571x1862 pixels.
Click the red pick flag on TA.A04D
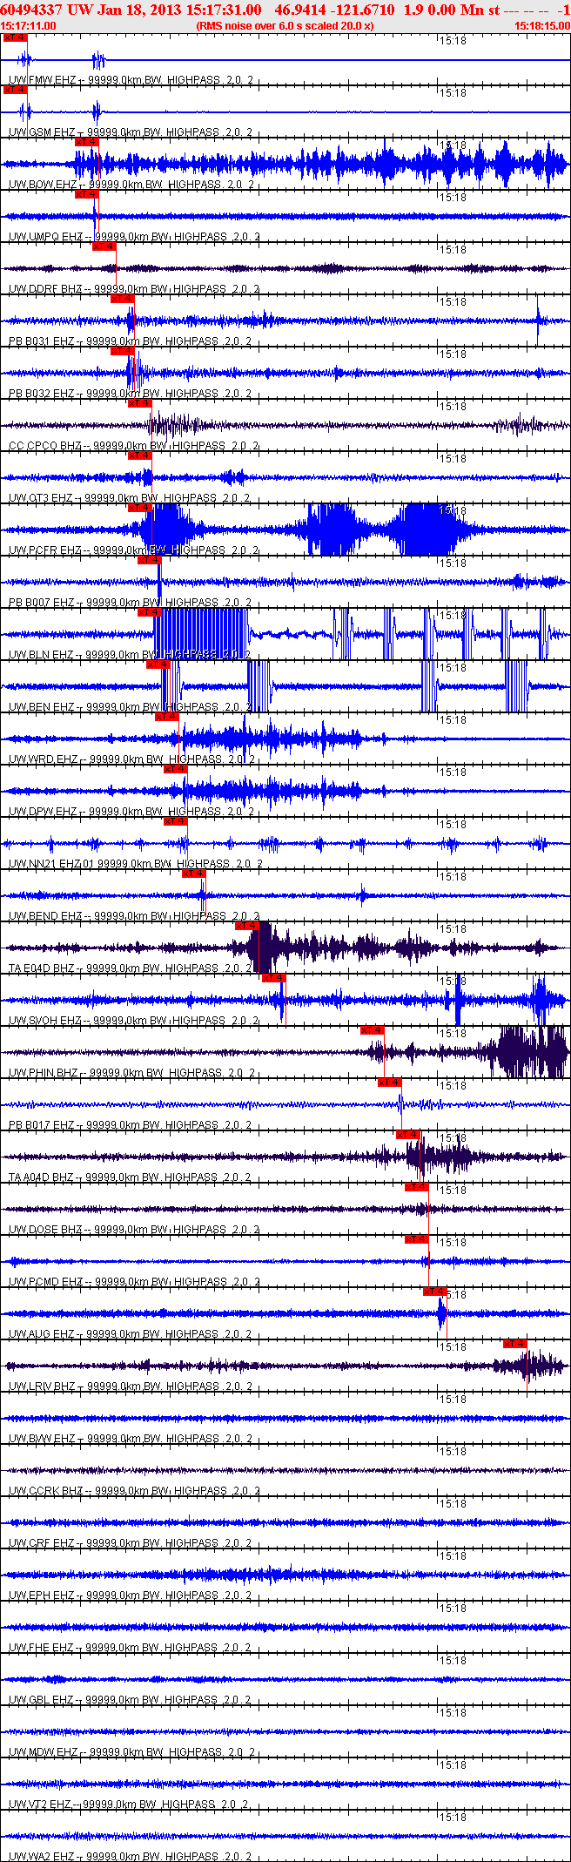point(408,1135)
